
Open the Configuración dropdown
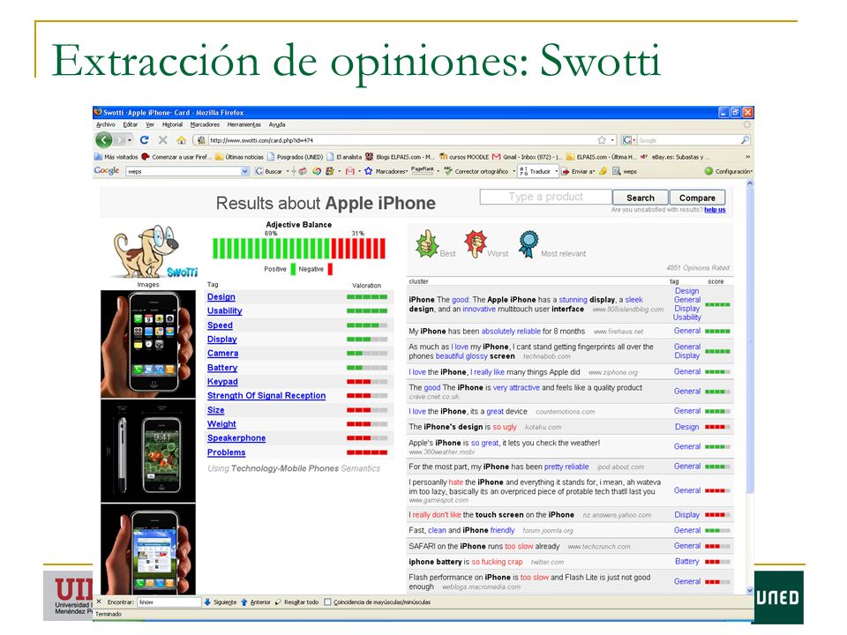pyautogui.click(x=730, y=171)
